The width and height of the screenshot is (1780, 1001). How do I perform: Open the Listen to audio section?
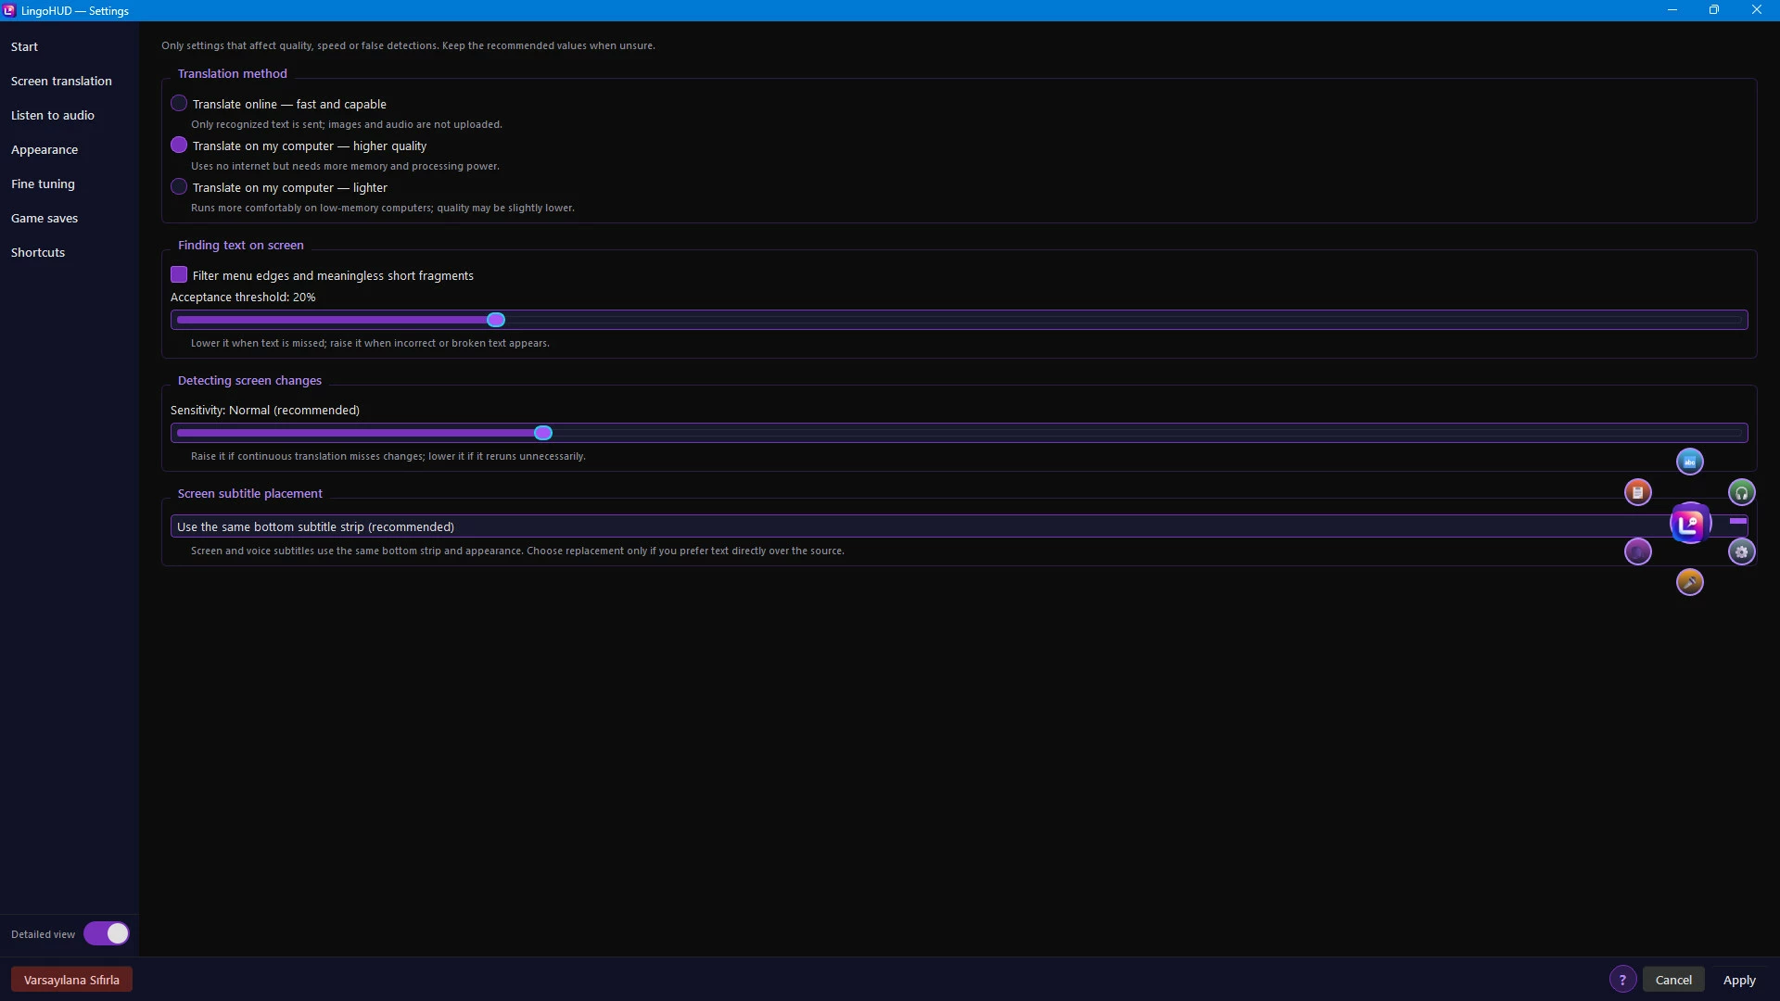tap(53, 115)
